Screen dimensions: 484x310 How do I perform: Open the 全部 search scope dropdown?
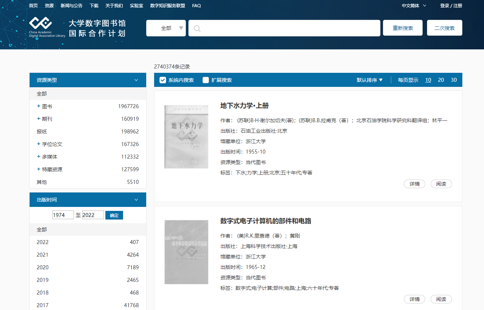coord(166,28)
